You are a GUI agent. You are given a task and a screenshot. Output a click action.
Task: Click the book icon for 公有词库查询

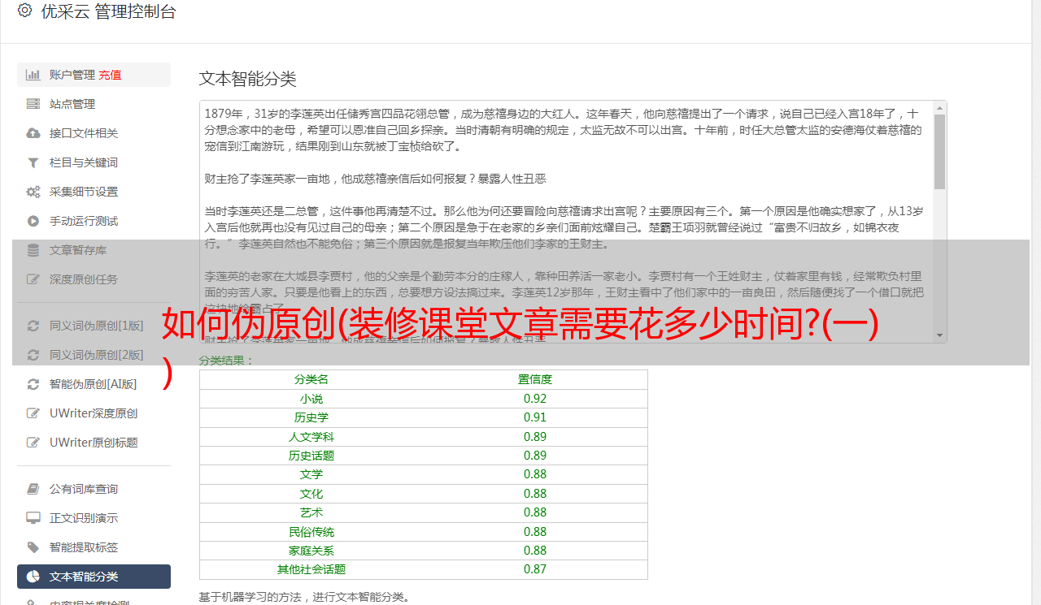pyautogui.click(x=33, y=489)
